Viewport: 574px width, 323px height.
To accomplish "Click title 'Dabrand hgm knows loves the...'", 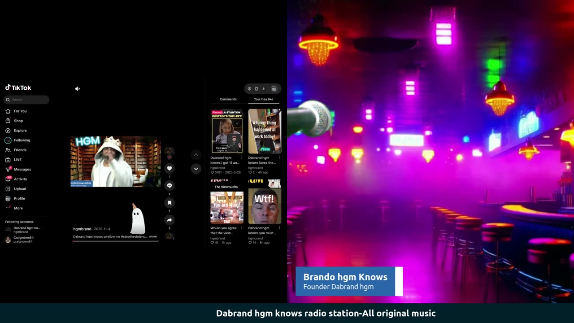I will 262,160.
